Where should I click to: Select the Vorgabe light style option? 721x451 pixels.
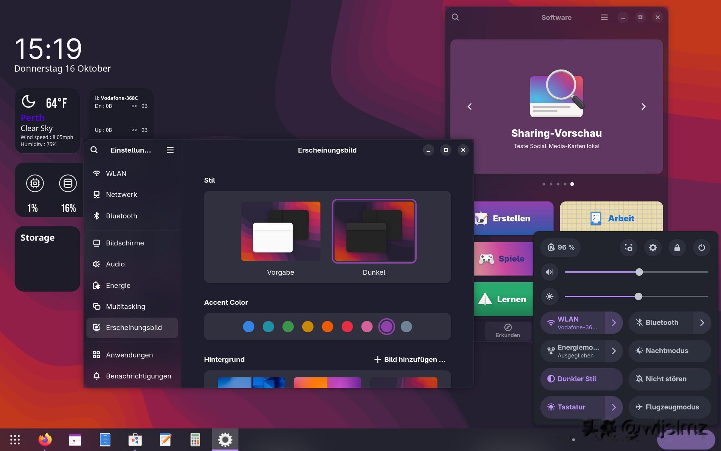coord(281,231)
